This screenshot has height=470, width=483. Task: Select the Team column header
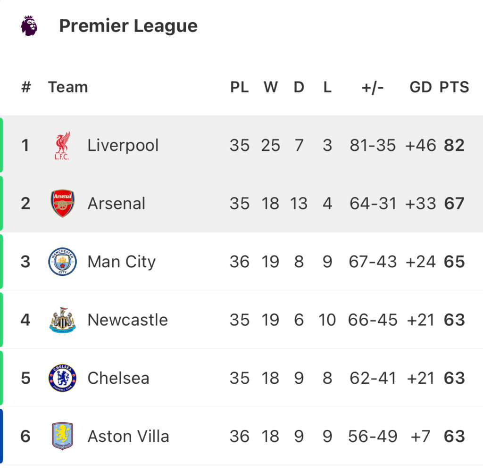(68, 87)
